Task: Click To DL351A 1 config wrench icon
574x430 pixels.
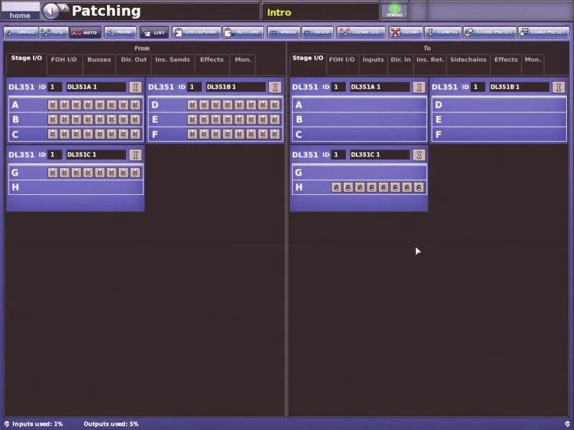Action: (419, 87)
